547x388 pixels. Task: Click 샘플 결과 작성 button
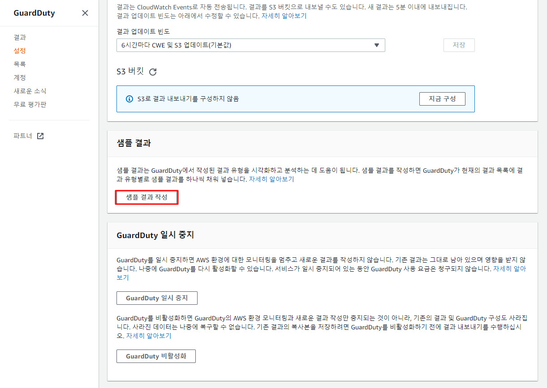point(147,197)
